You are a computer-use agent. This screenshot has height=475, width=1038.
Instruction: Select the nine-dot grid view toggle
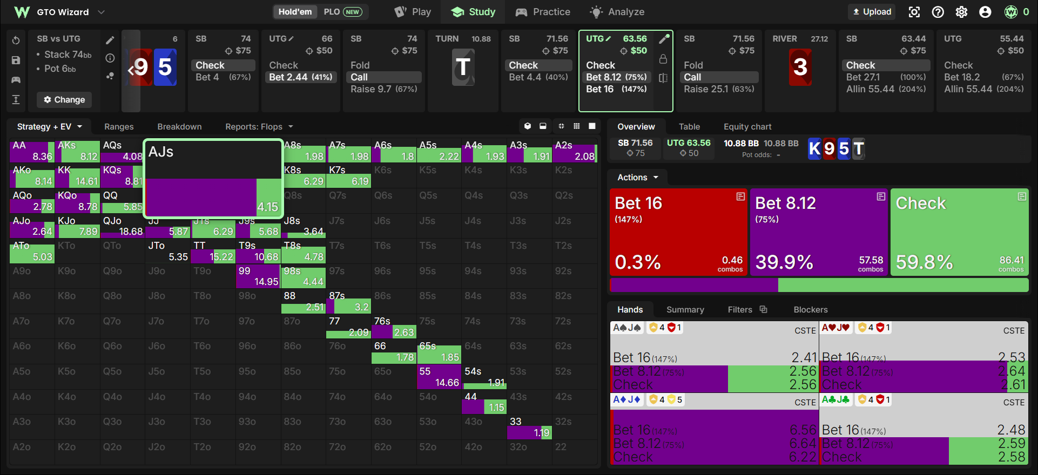click(x=577, y=126)
